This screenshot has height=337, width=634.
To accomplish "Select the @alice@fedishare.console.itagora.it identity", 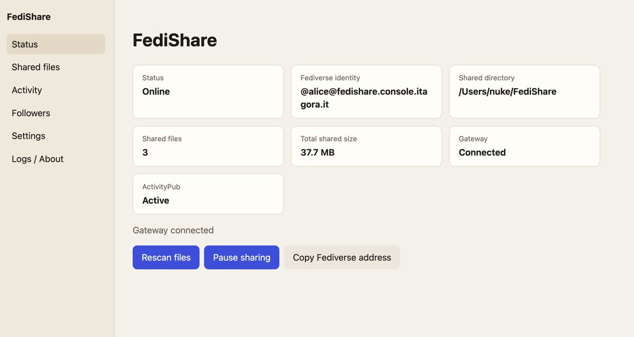I will [364, 98].
